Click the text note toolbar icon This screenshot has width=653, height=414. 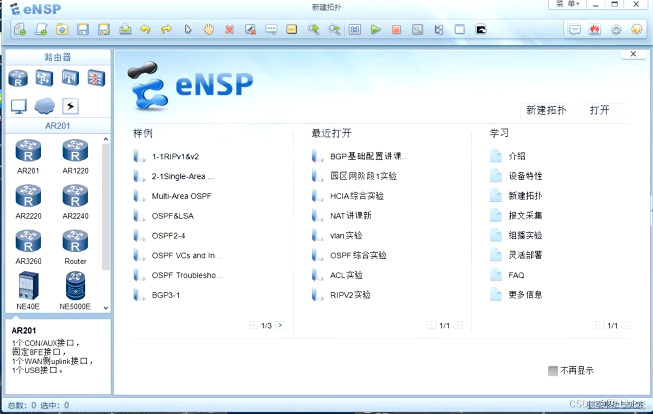pyautogui.click(x=271, y=30)
